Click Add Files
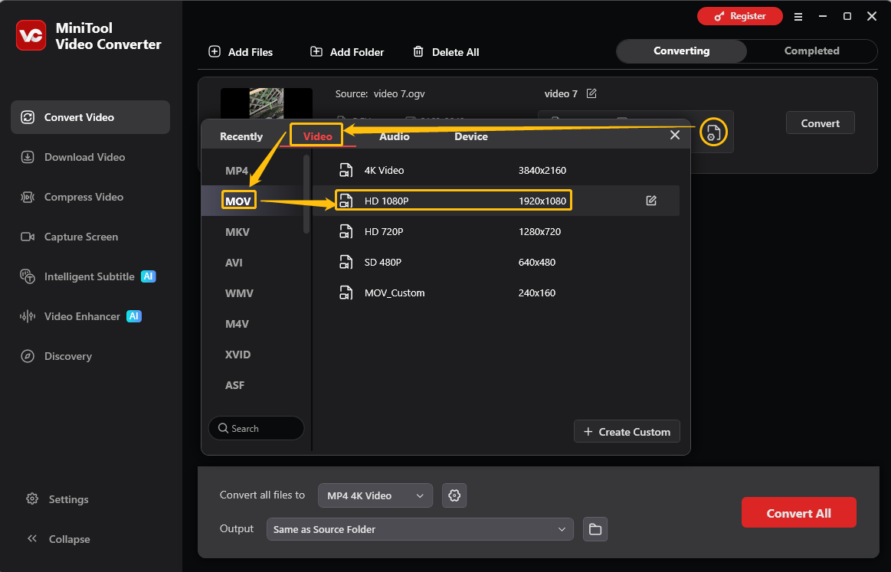 tap(241, 52)
